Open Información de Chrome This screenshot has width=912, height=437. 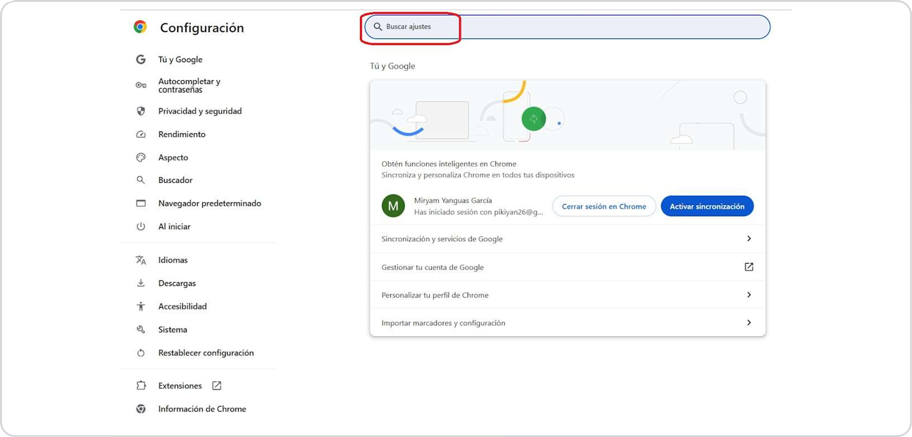click(202, 409)
